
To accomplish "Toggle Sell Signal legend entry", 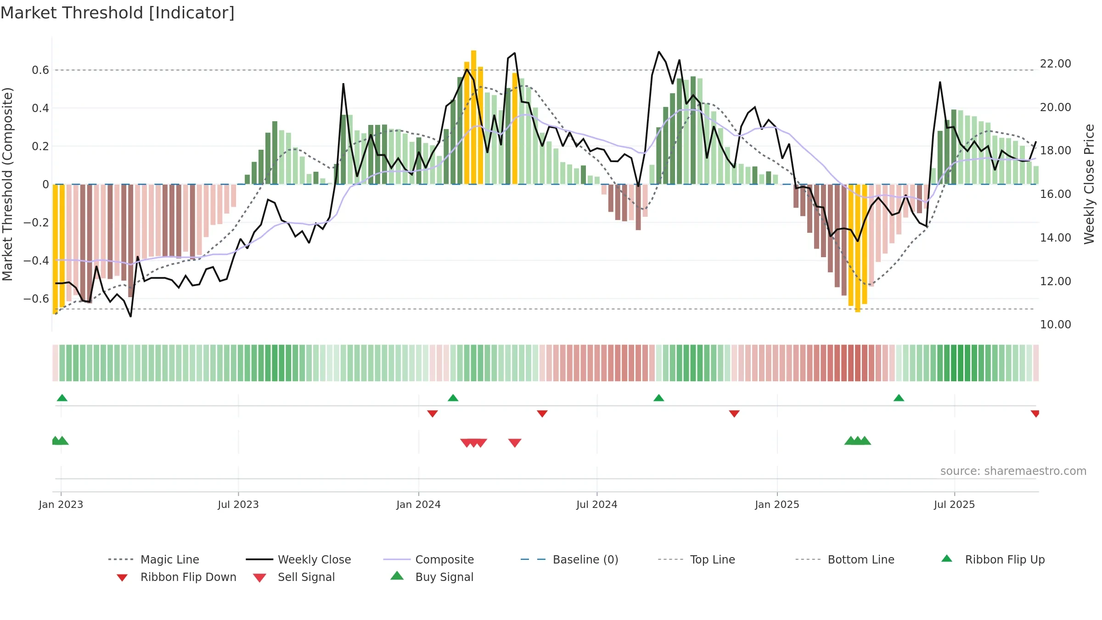I will pos(294,577).
